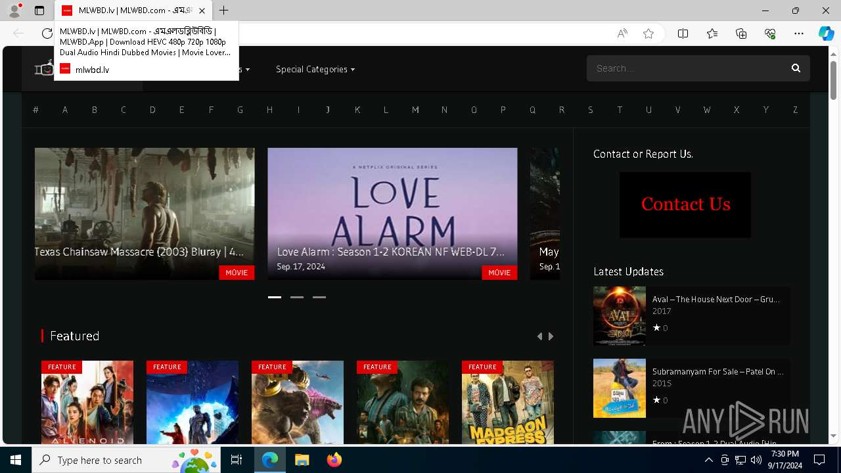
Task: Click the search magnifier button on site
Action: click(796, 68)
